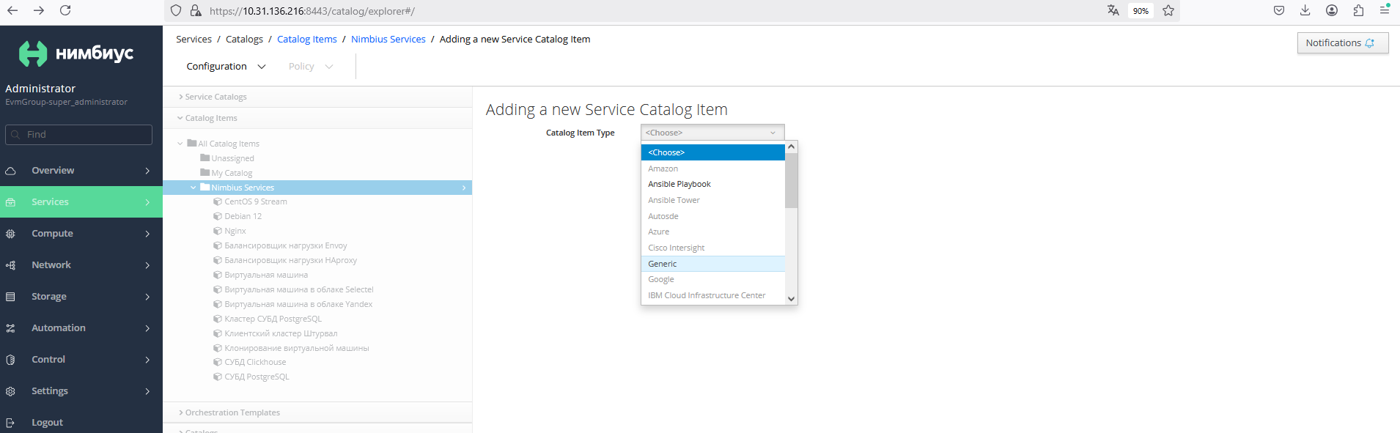Screen dimensions: 1400x433
Task: Collapse the Nimbius Services tree node
Action: (194, 188)
